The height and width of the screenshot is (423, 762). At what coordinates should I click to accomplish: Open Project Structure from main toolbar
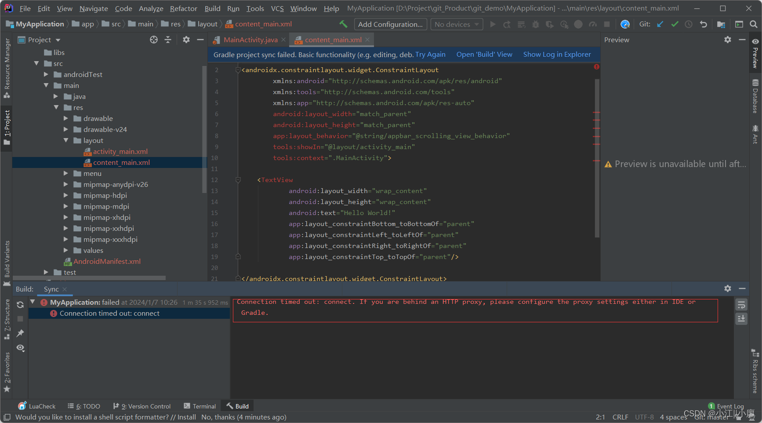click(721, 24)
